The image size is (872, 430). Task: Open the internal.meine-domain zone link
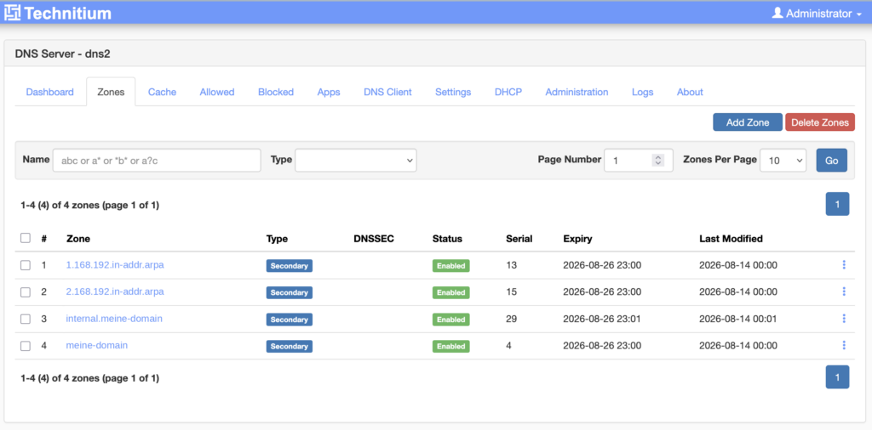click(114, 319)
